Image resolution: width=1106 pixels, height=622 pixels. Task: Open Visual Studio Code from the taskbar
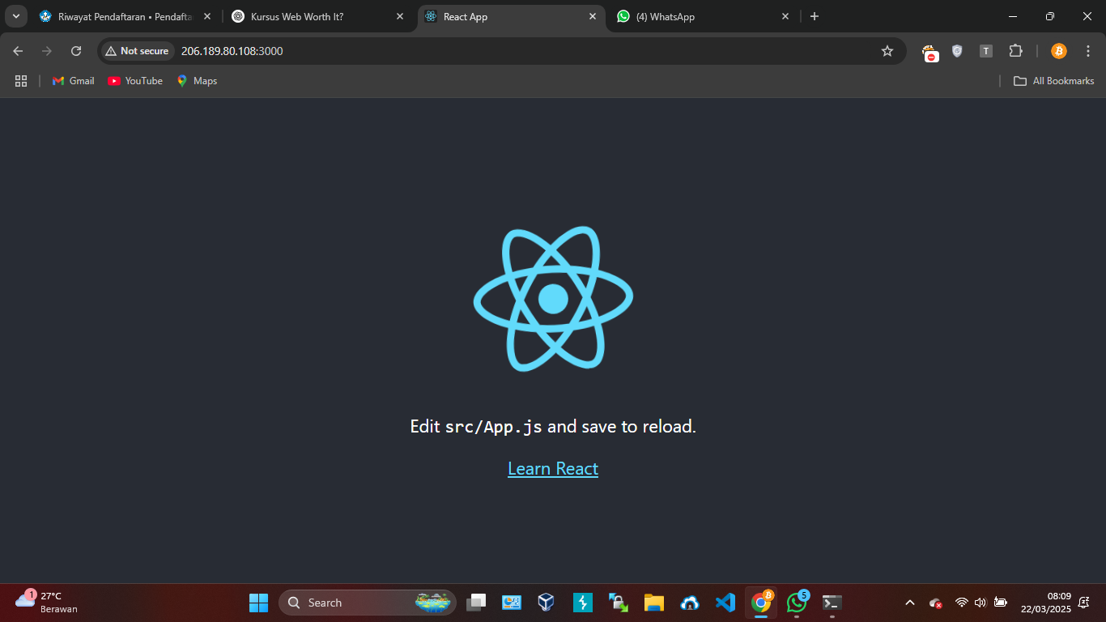click(725, 603)
